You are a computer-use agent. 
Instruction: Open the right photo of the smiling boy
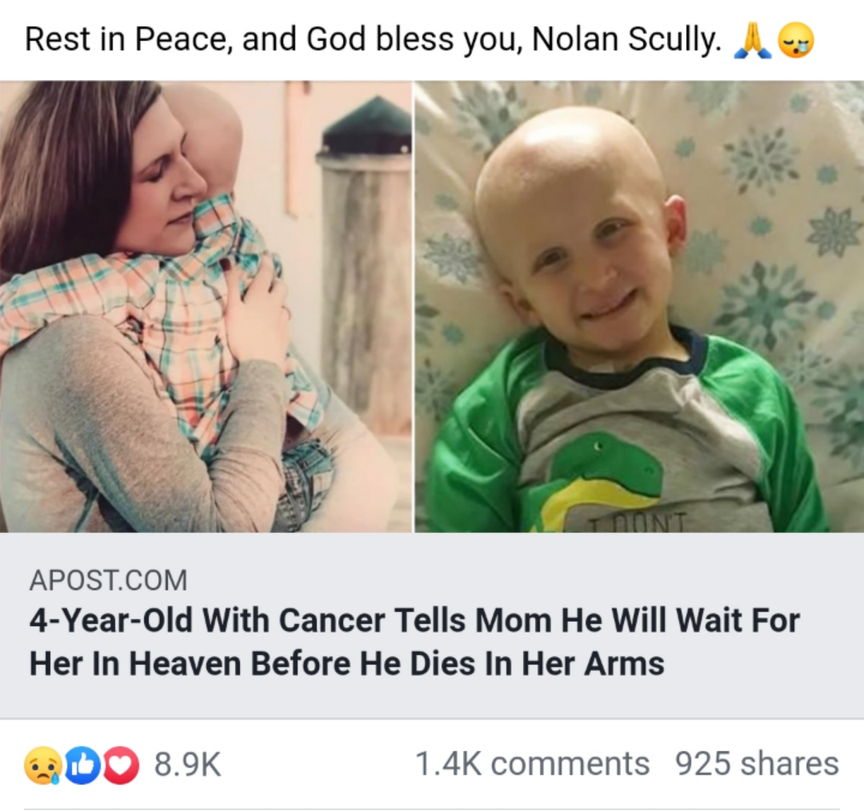click(x=638, y=306)
